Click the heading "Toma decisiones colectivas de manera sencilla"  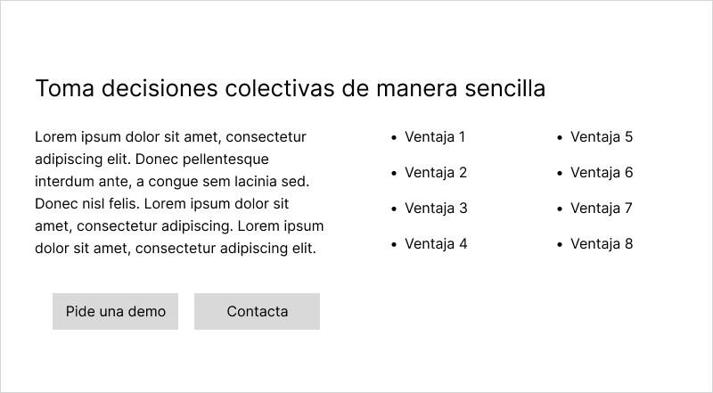click(x=290, y=89)
